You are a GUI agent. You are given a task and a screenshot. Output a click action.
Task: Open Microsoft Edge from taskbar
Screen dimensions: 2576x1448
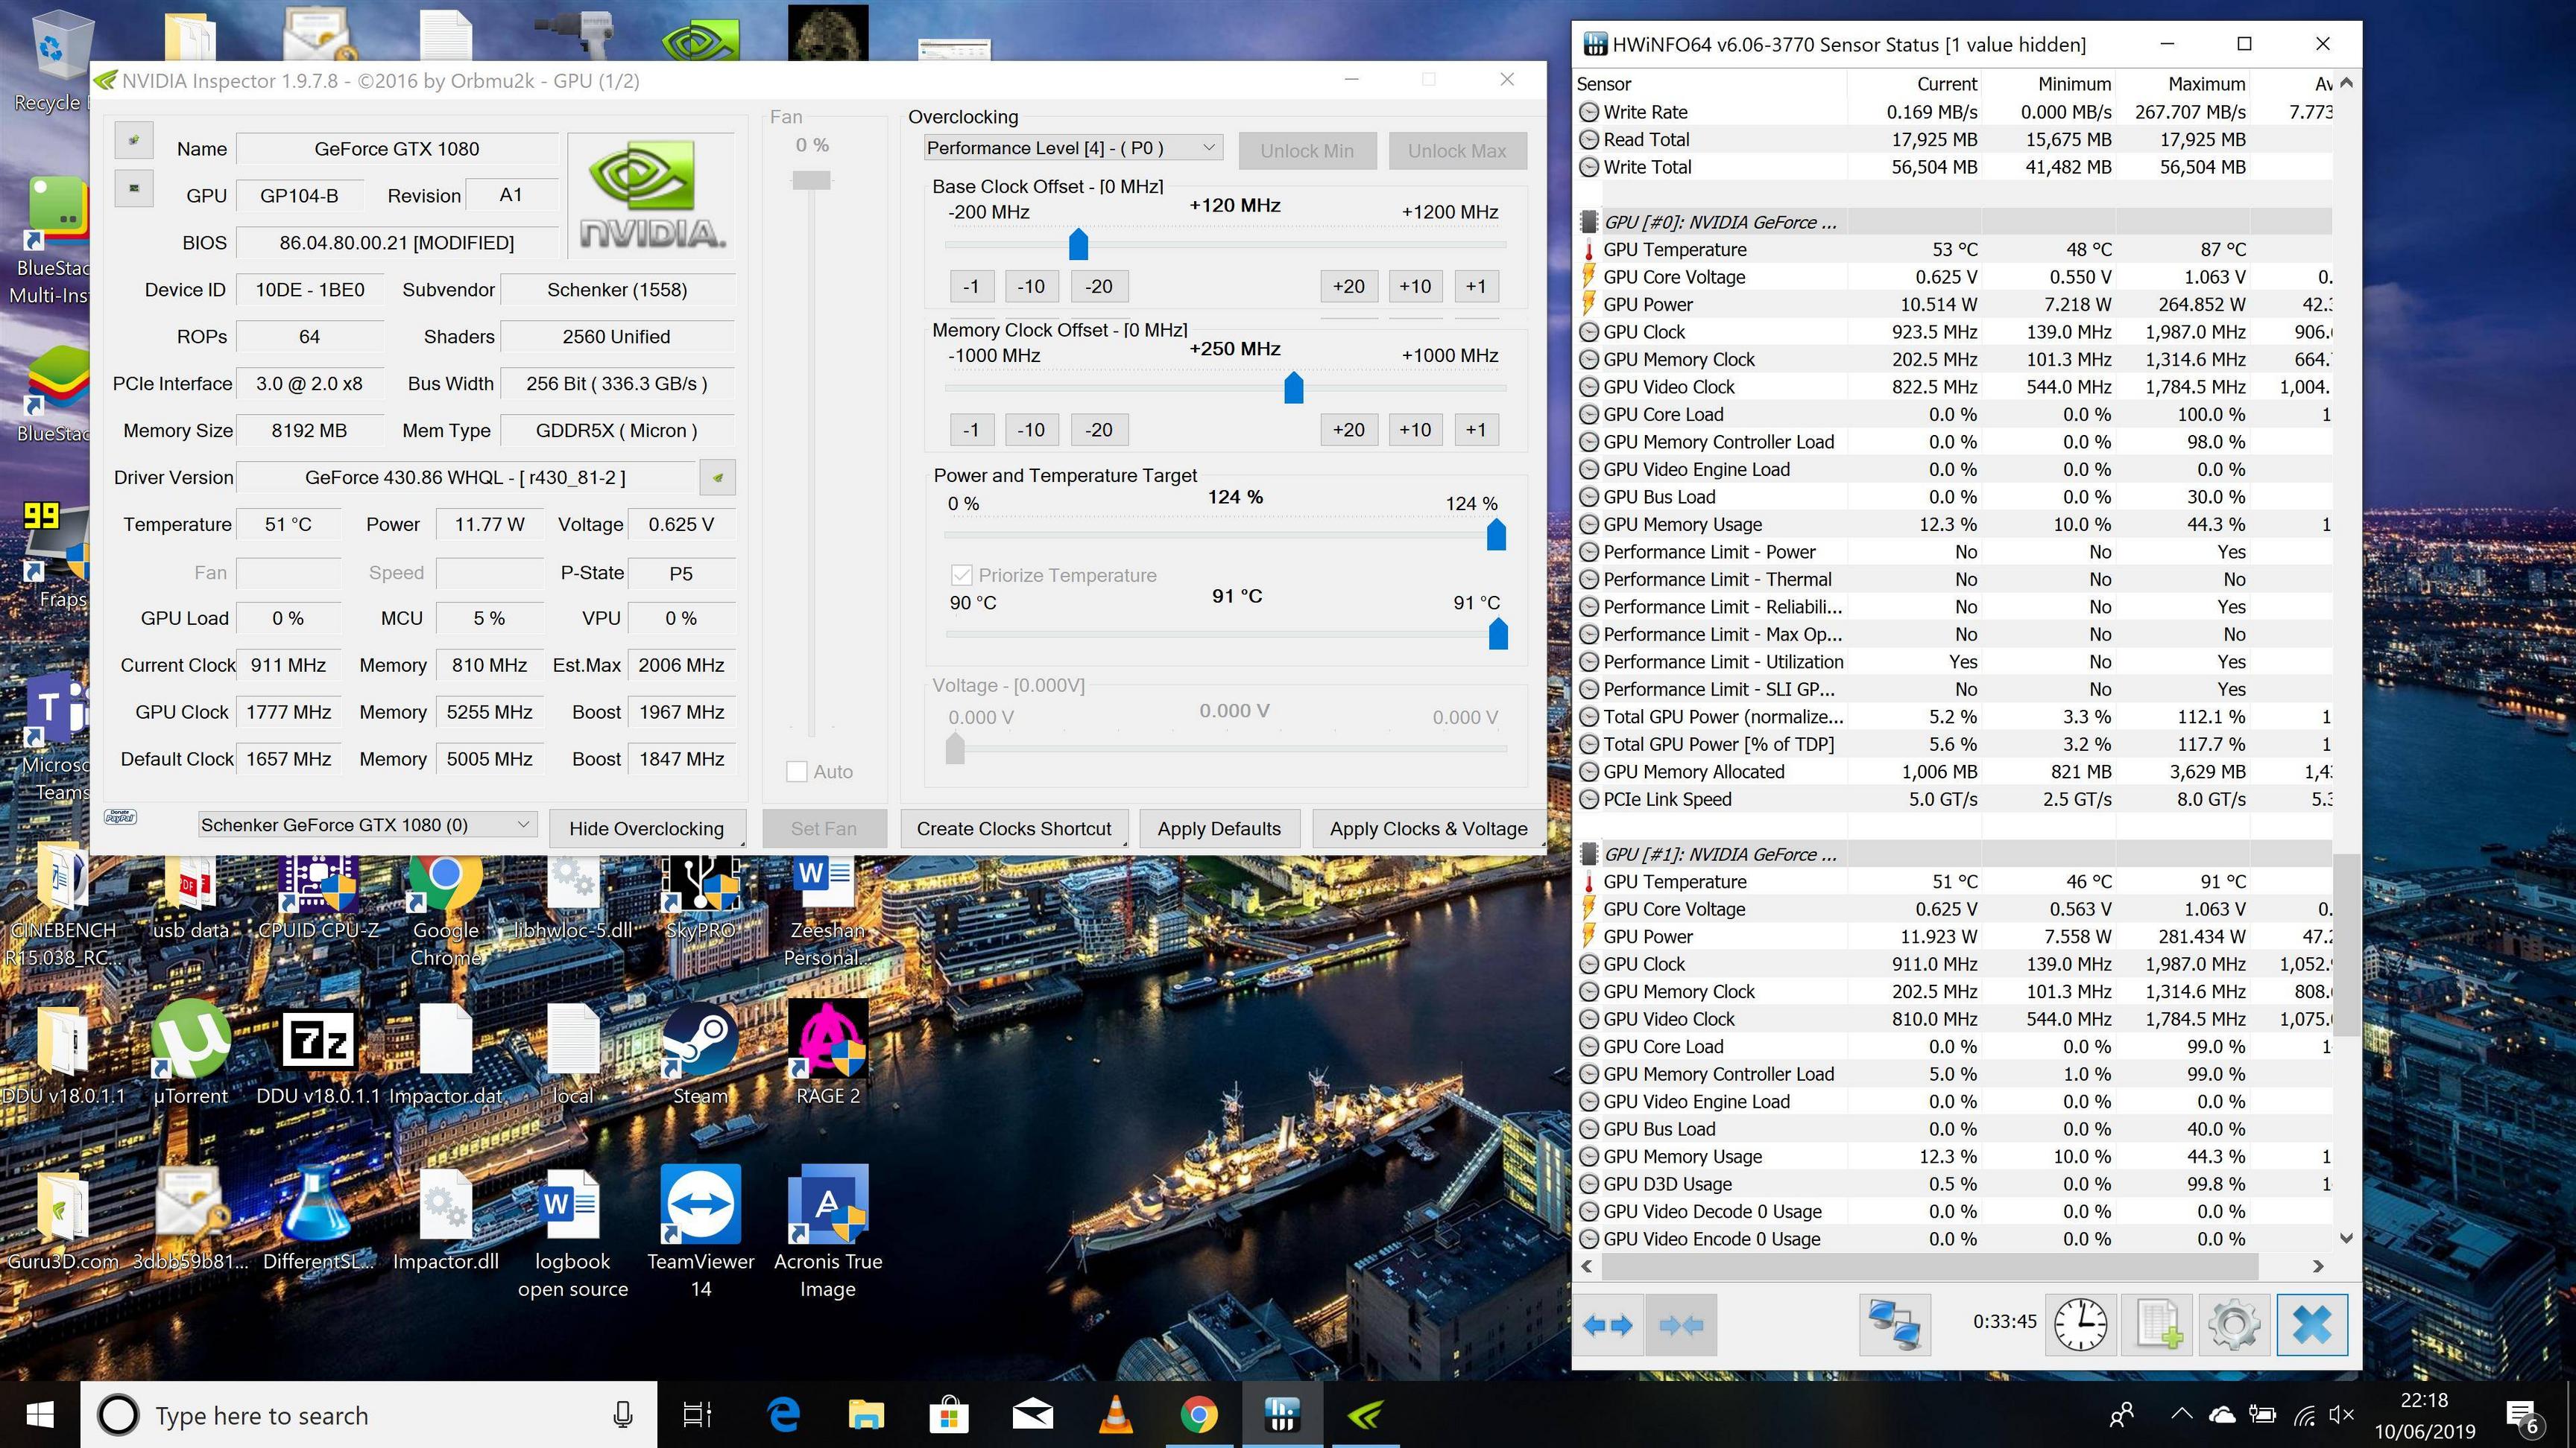pyautogui.click(x=783, y=1415)
